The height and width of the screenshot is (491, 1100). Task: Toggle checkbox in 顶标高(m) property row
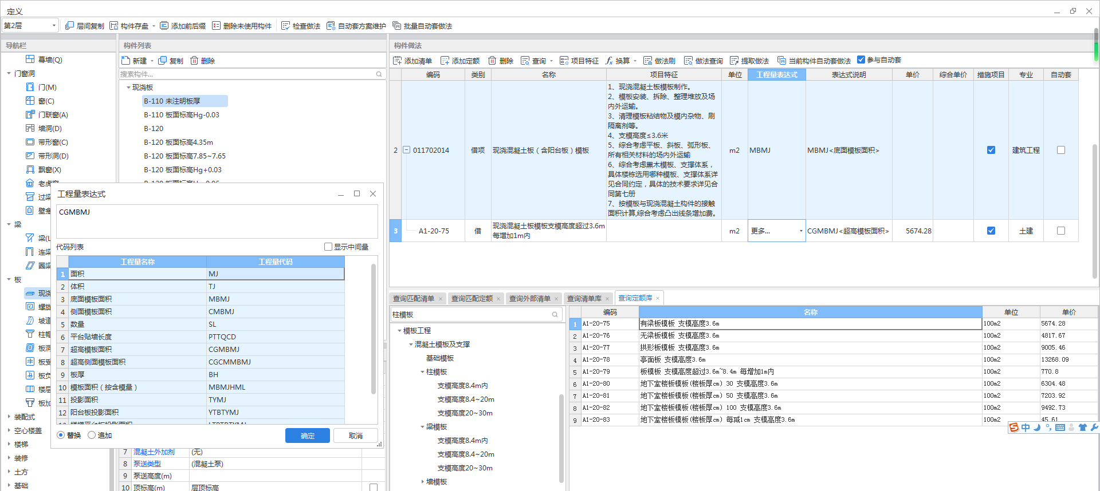(x=374, y=488)
